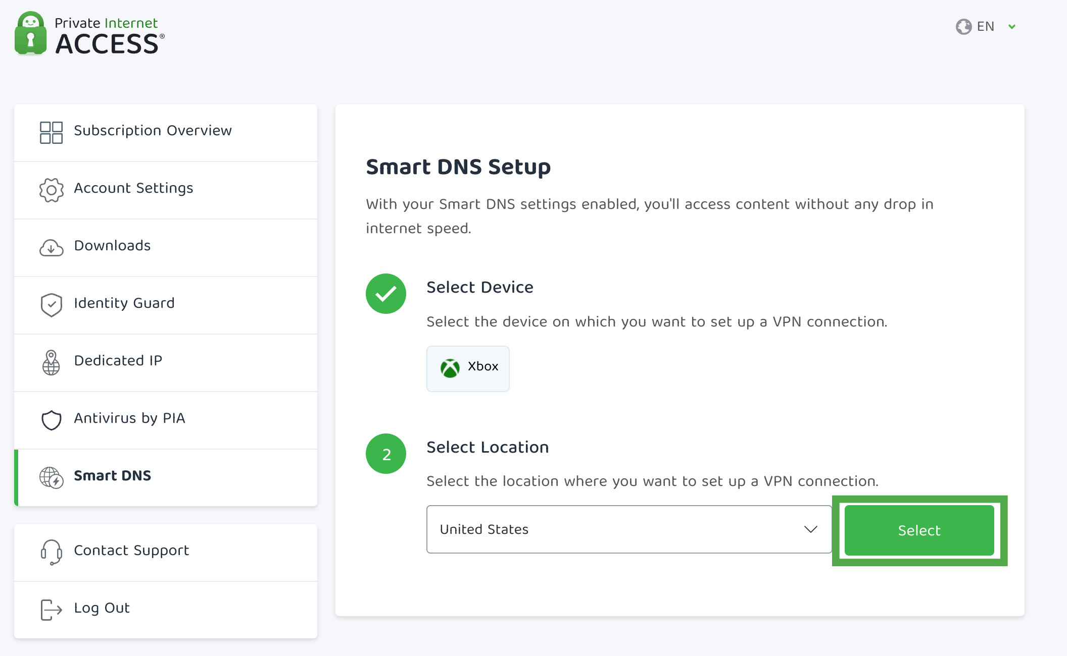Click the Subscription Overview grid icon

click(51, 132)
